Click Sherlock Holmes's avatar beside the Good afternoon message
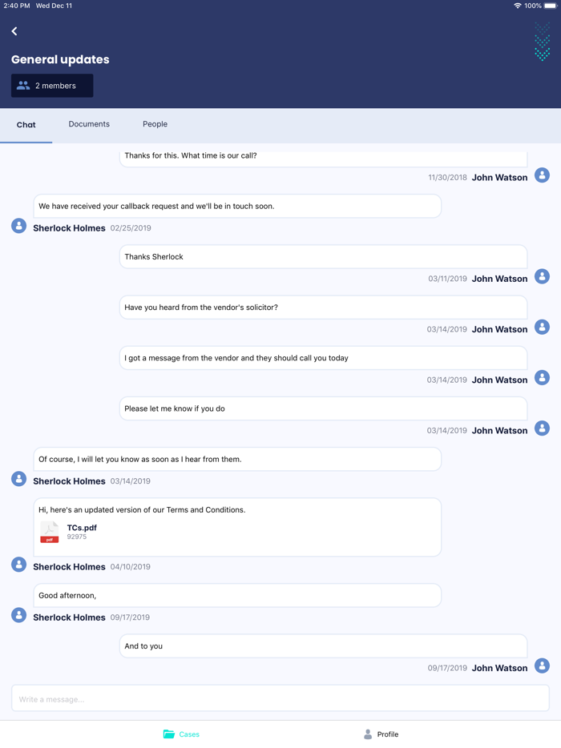 click(18, 615)
